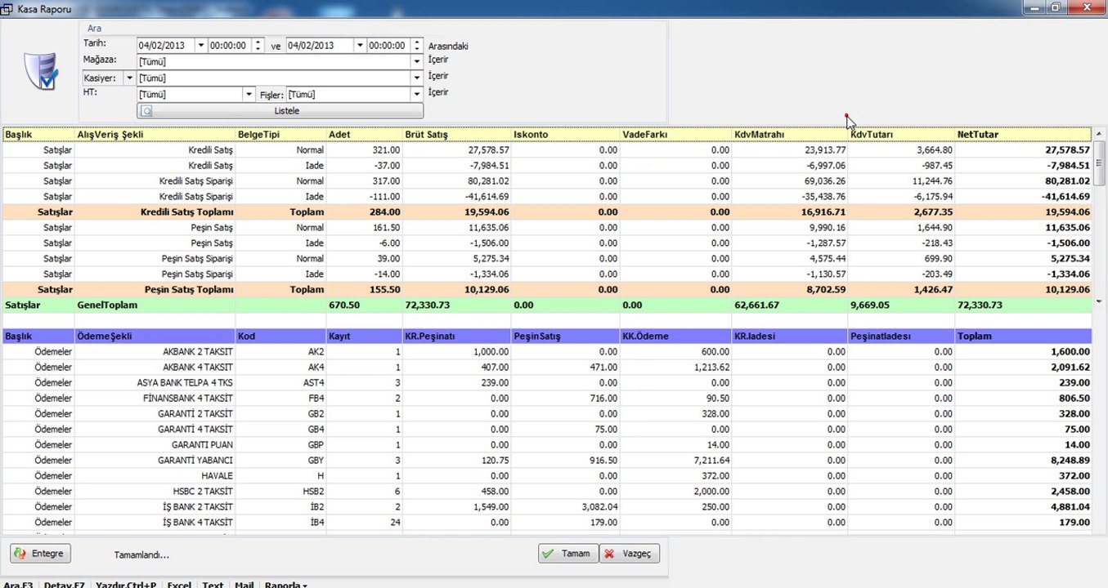The height and width of the screenshot is (588, 1108).
Task: Click the 8,248.89 total cell
Action: click(x=1023, y=460)
